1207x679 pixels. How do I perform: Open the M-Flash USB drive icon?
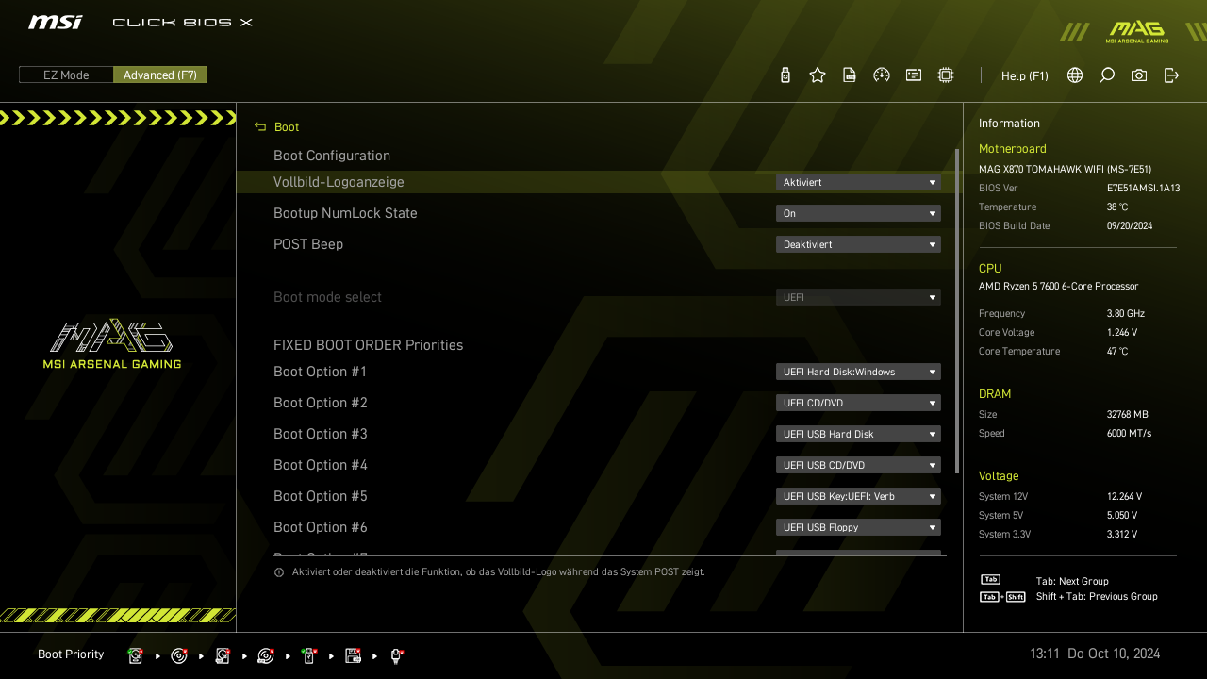[785, 75]
